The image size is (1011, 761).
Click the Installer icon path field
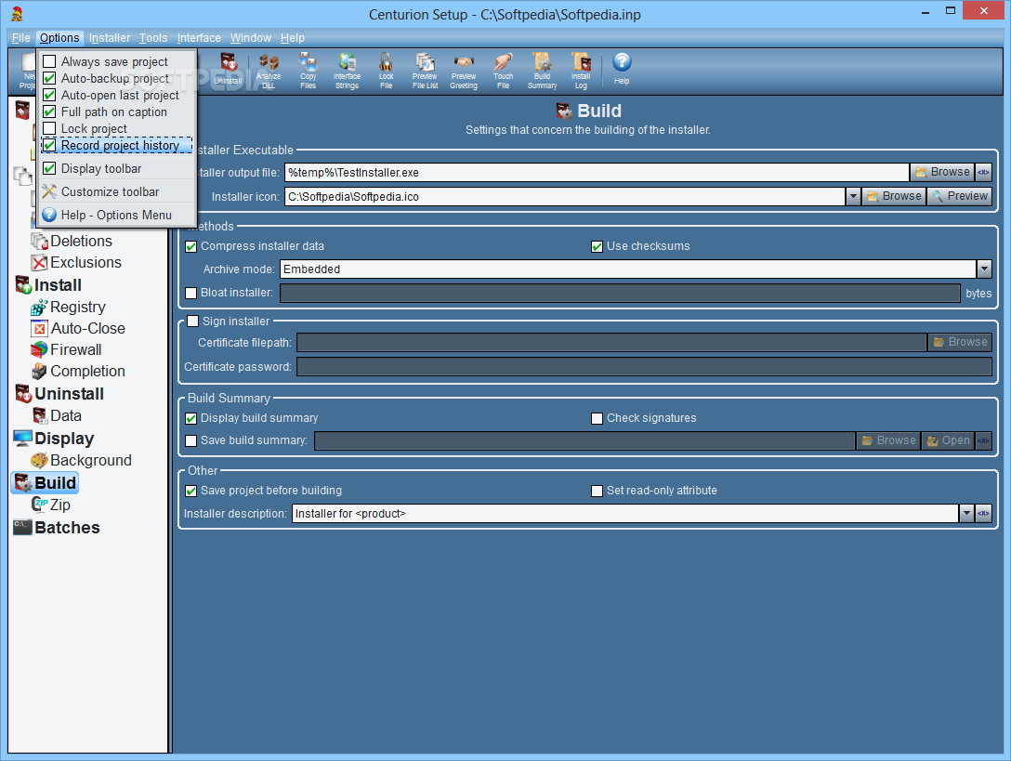point(565,197)
